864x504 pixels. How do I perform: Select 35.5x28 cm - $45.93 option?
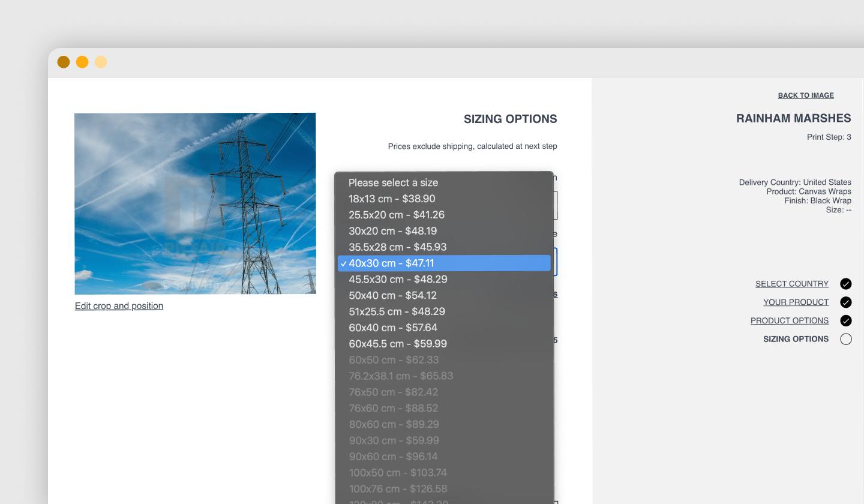point(397,247)
